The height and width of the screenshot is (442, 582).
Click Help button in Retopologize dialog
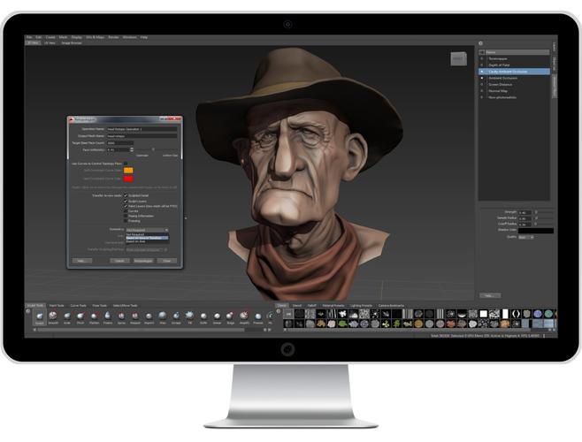coord(82,261)
